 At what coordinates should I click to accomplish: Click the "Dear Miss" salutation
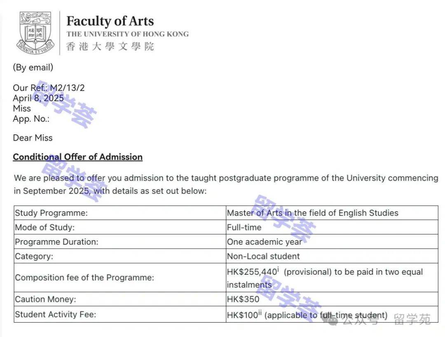point(33,138)
